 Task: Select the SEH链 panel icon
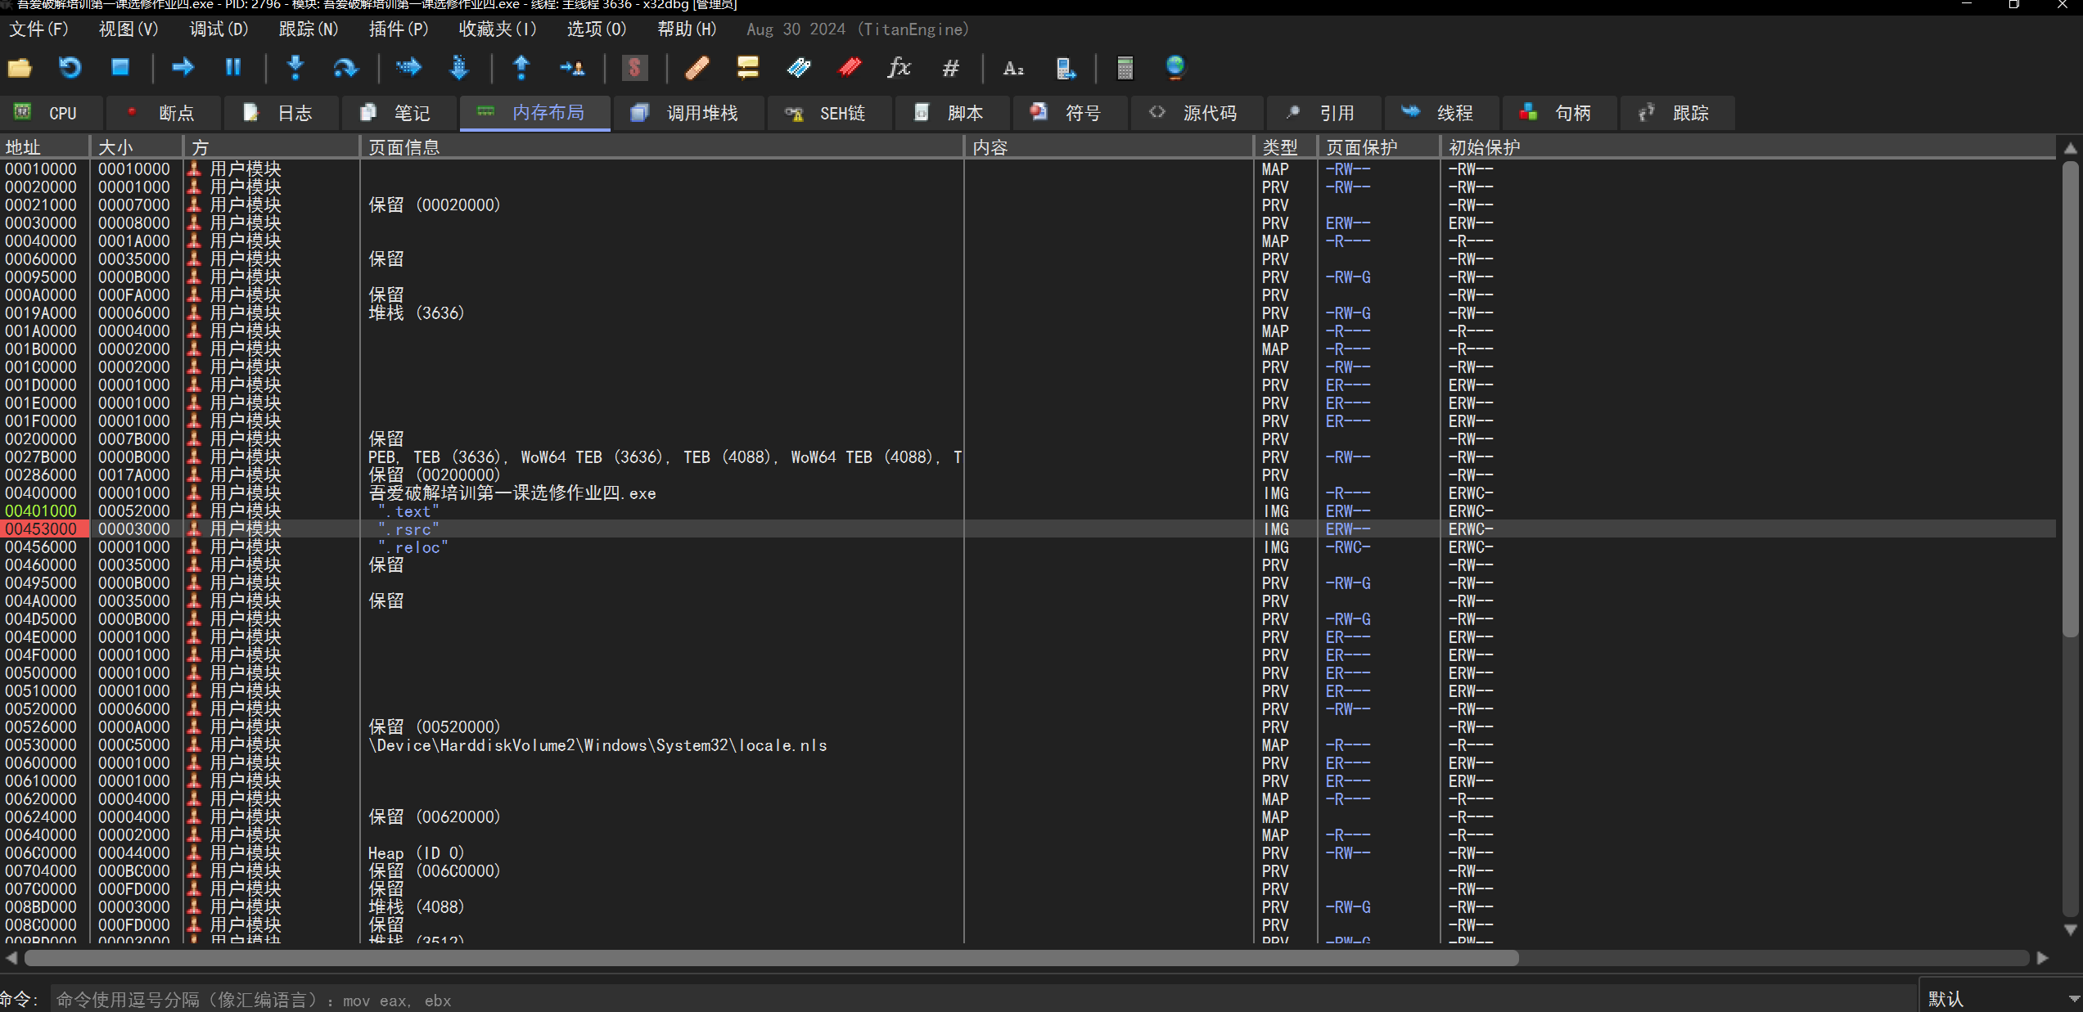click(x=795, y=113)
